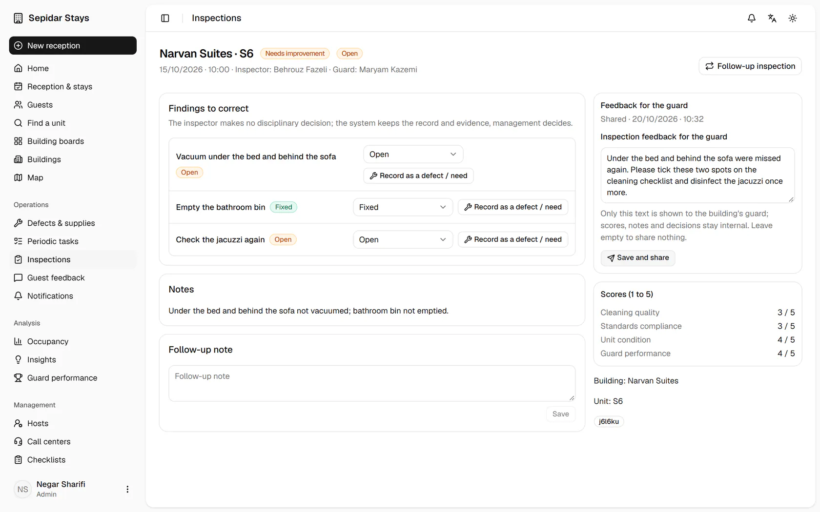This screenshot has height=512, width=820.
Task: Open Guard performance page
Action: click(73, 378)
